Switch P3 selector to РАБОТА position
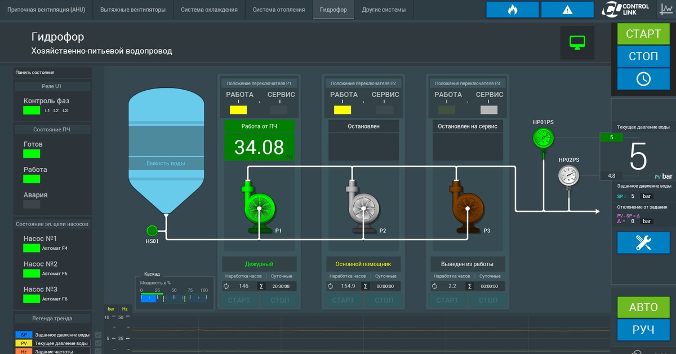Image resolution: width=676 pixels, height=354 pixels. [x=447, y=110]
